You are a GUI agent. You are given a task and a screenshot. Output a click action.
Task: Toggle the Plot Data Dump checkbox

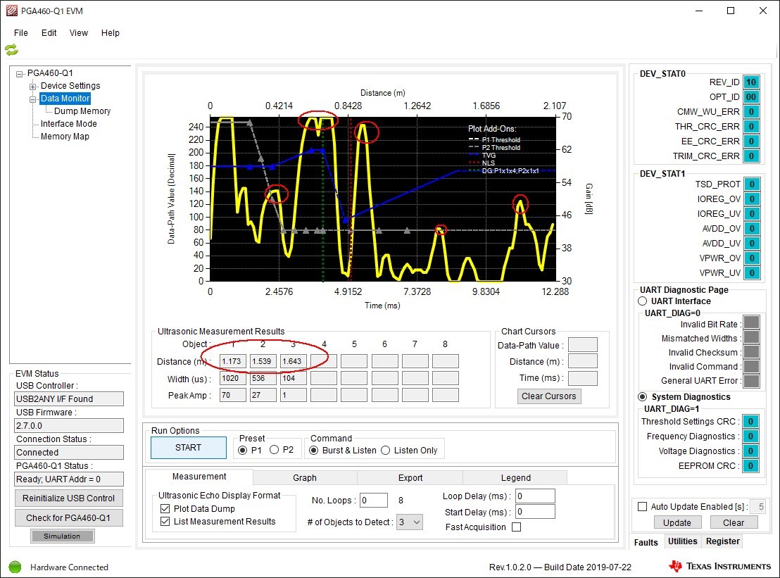click(x=165, y=509)
